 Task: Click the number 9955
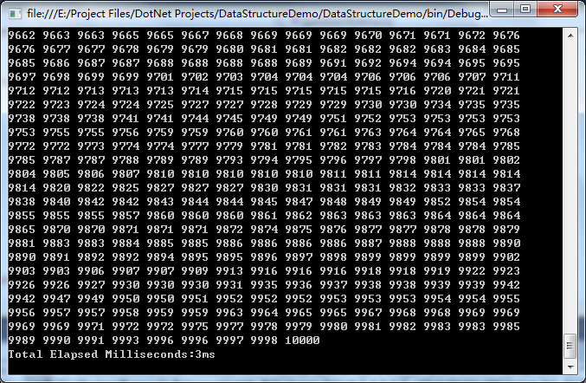pyautogui.click(x=506, y=299)
